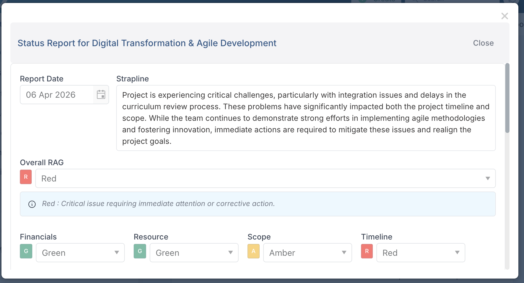Click the Status Report title heading
Viewport: 524px width, 283px height.
[147, 43]
